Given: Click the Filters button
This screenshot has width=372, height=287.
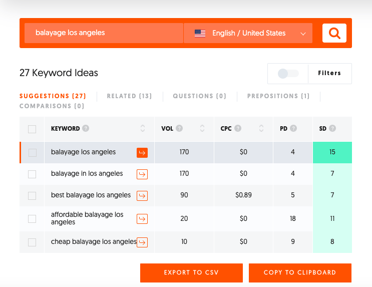Looking at the screenshot, I should tap(329, 73).
